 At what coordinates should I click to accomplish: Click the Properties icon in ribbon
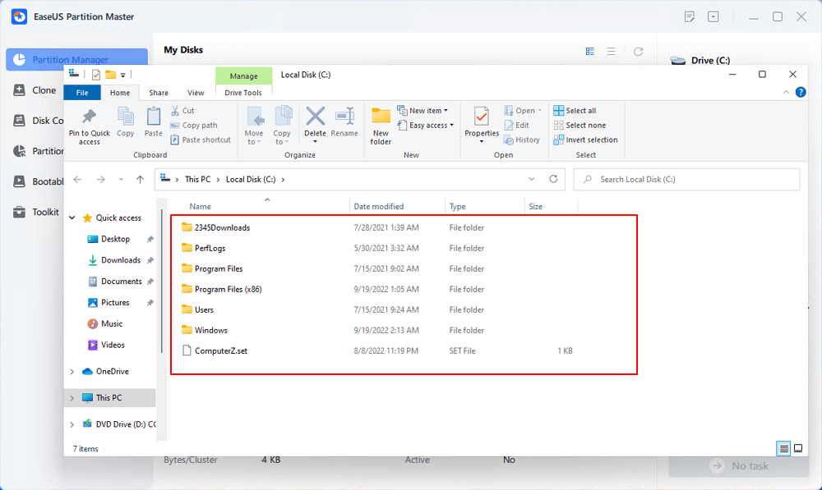tap(482, 117)
